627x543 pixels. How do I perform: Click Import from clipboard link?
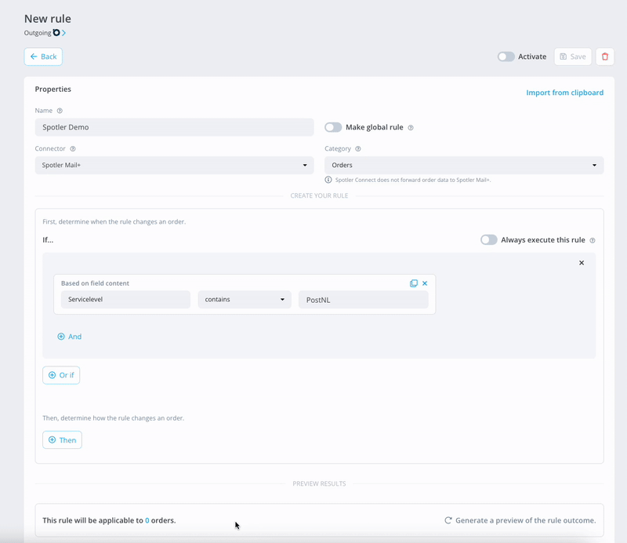click(x=564, y=93)
